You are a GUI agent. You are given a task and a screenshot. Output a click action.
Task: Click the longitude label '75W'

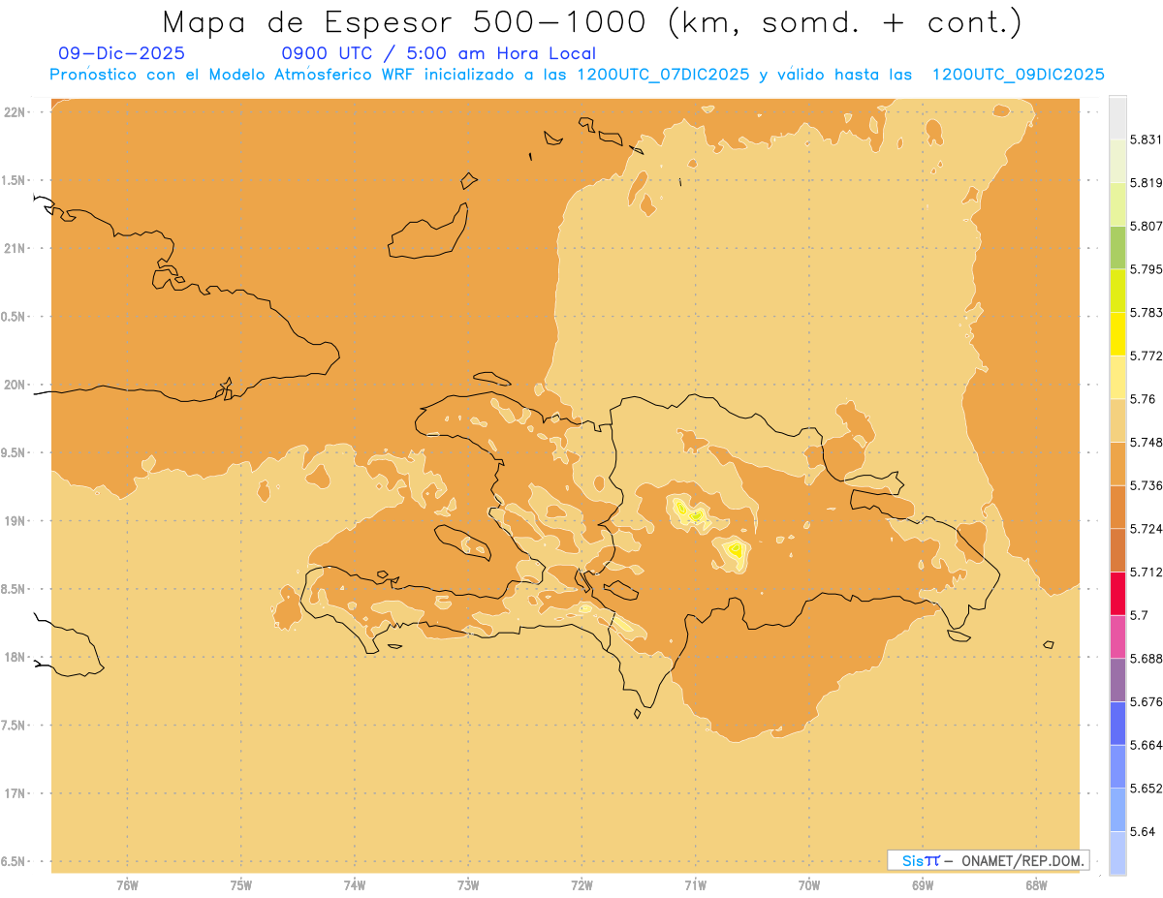[x=241, y=884]
